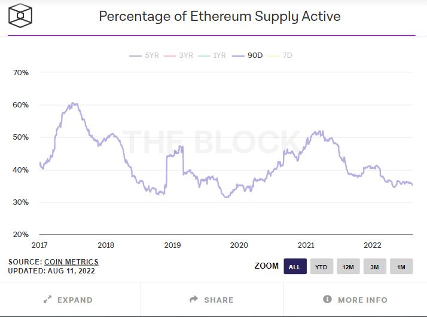Select the YTD zoom range
This screenshot has width=427, height=317.
pos(321,266)
